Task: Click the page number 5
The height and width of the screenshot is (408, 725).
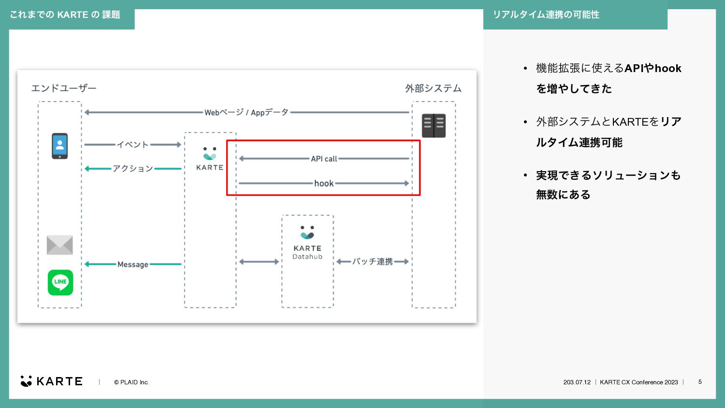Action: (700, 382)
